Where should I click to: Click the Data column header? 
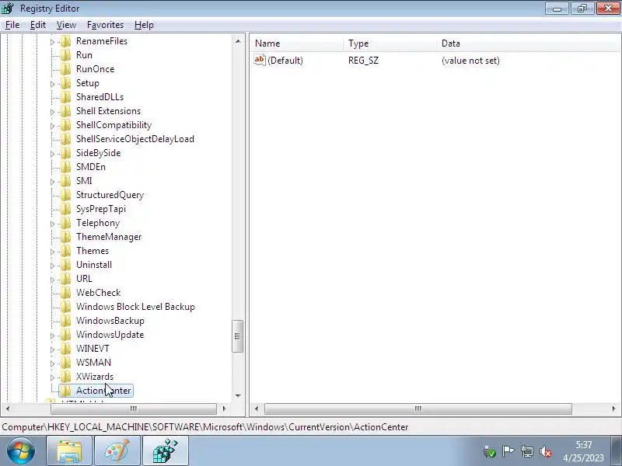click(529, 43)
